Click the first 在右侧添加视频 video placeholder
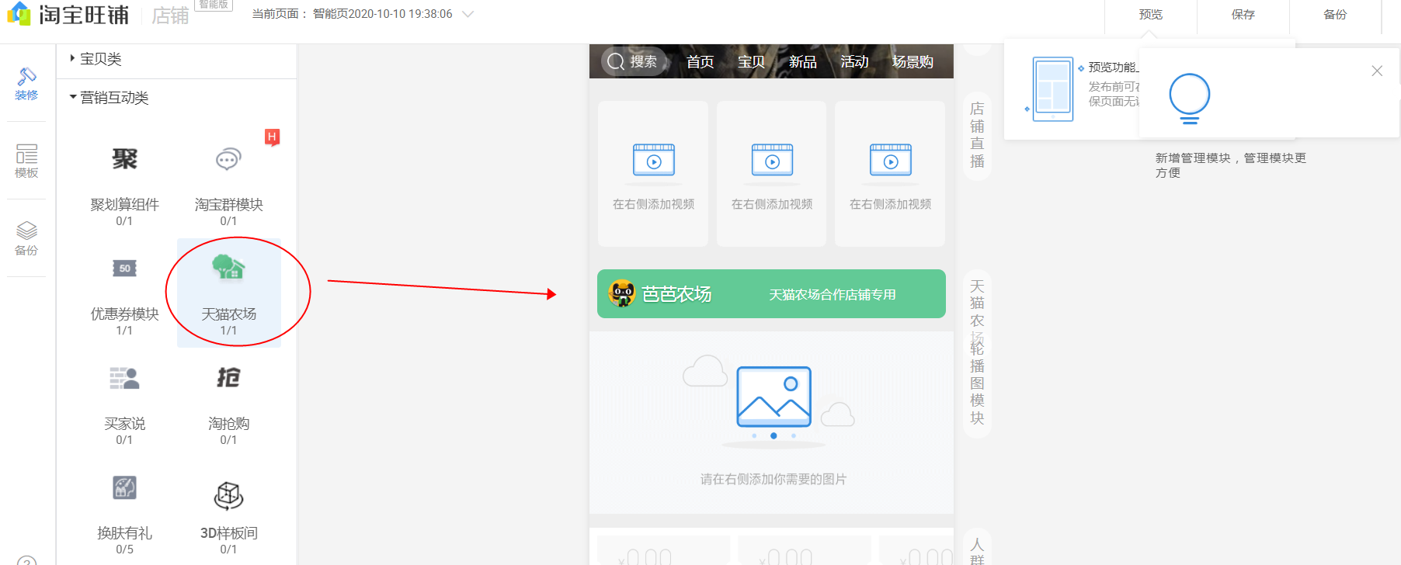Image resolution: width=1401 pixels, height=565 pixels. pos(653,174)
